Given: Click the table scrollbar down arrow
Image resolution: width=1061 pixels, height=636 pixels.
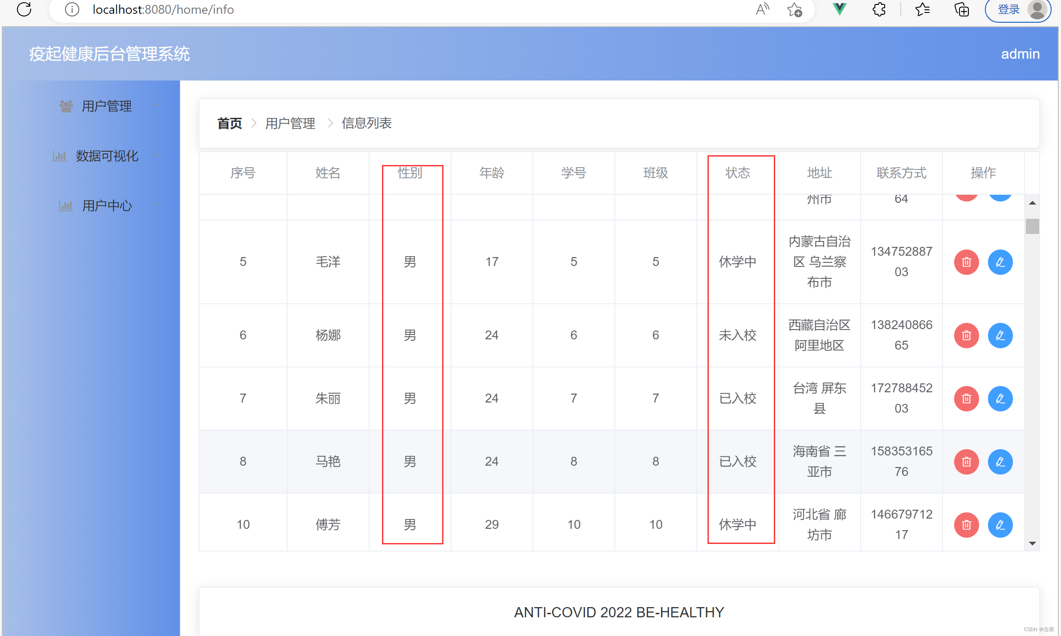Looking at the screenshot, I should [x=1033, y=543].
